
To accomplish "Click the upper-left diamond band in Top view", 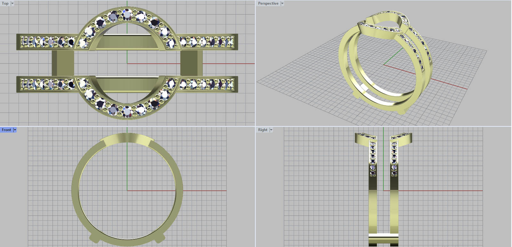I will (46, 42).
